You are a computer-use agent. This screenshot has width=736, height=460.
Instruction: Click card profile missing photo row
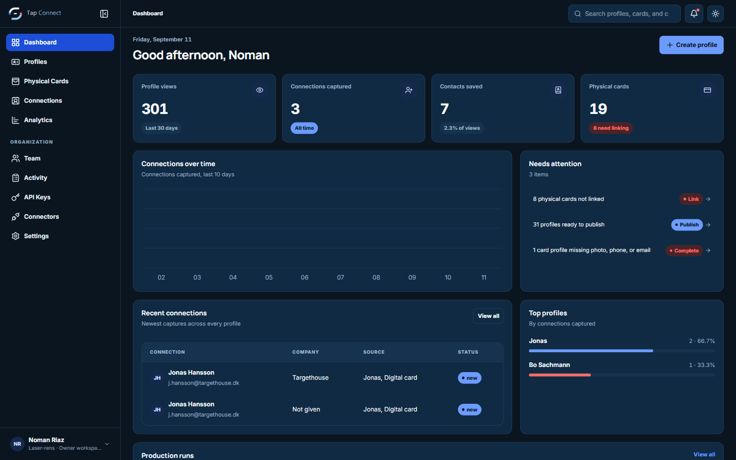[x=622, y=250]
